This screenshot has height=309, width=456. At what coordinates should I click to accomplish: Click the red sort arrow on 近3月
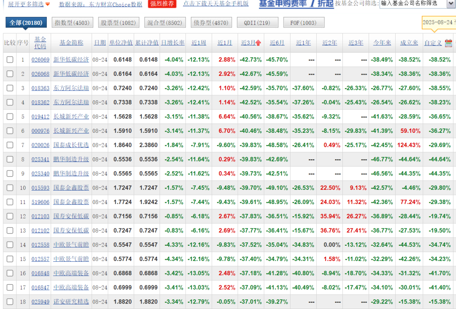click(258, 43)
